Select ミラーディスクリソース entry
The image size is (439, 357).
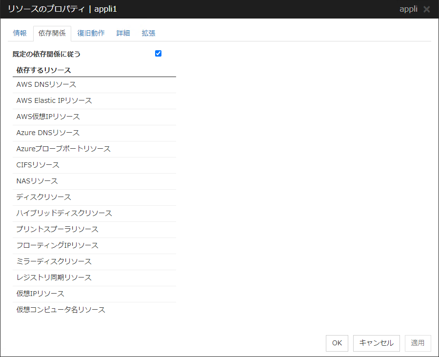click(54, 261)
